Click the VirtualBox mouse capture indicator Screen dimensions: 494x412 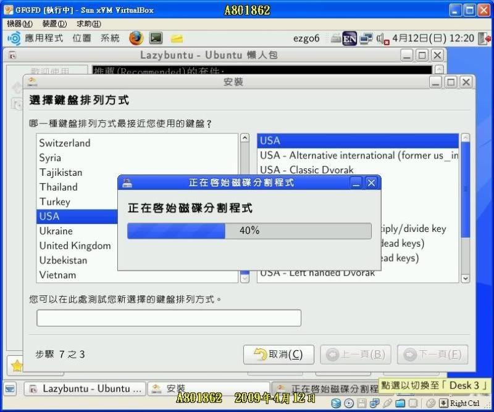tap(430, 403)
